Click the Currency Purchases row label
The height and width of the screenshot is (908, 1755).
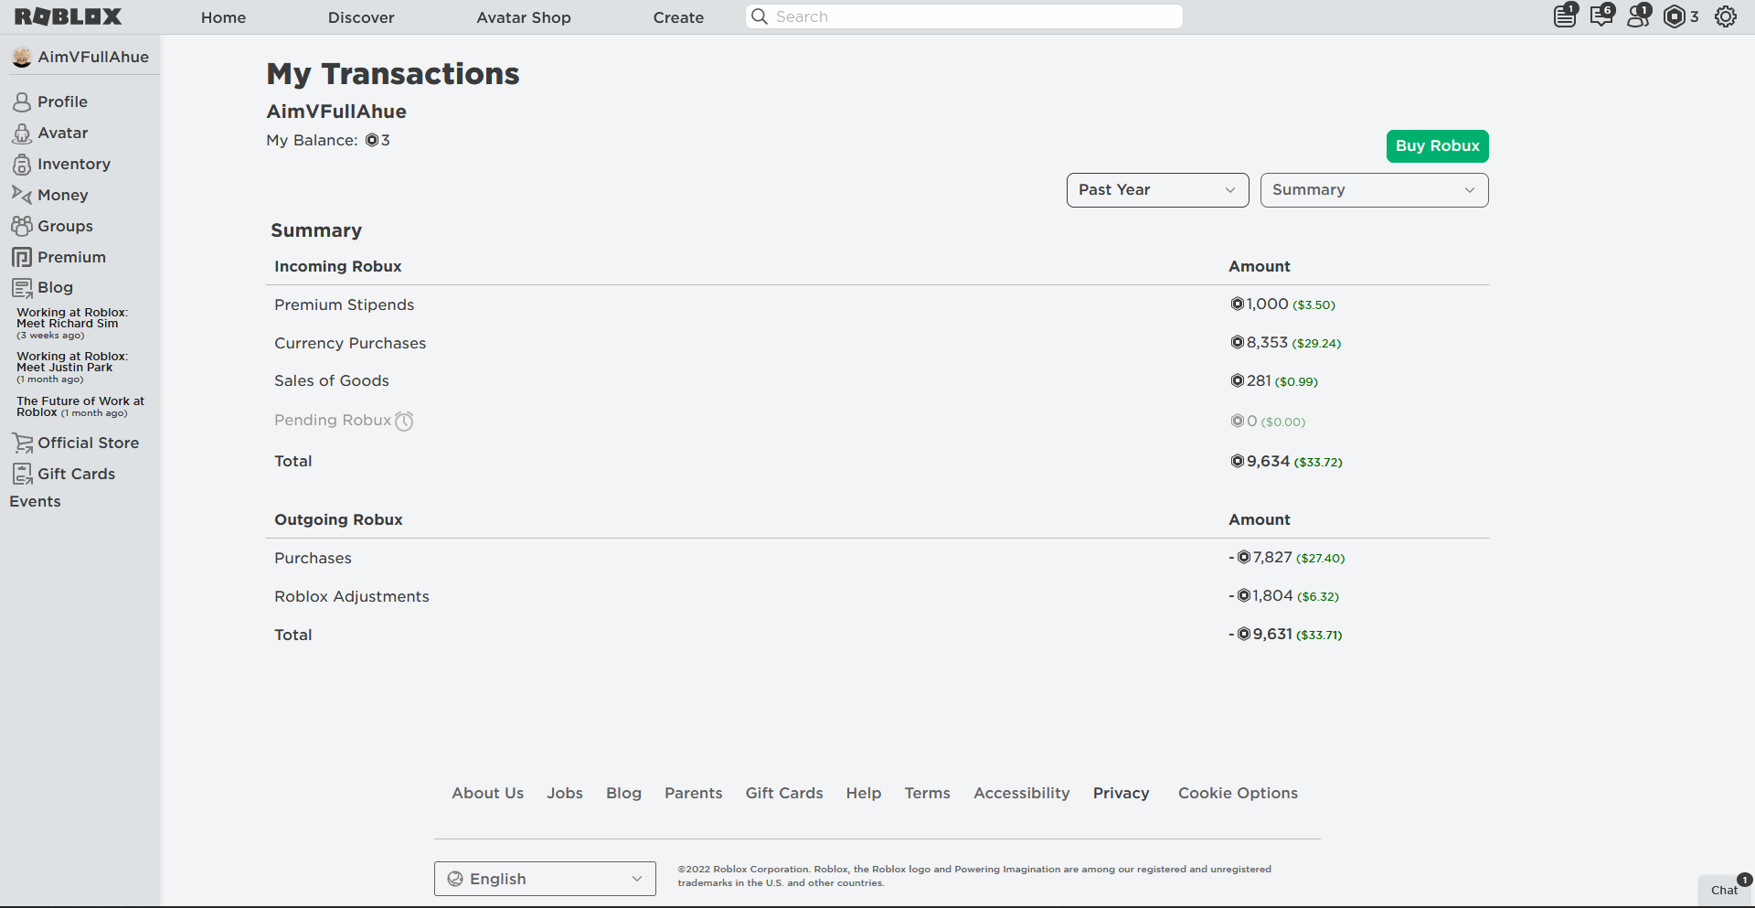point(350,343)
